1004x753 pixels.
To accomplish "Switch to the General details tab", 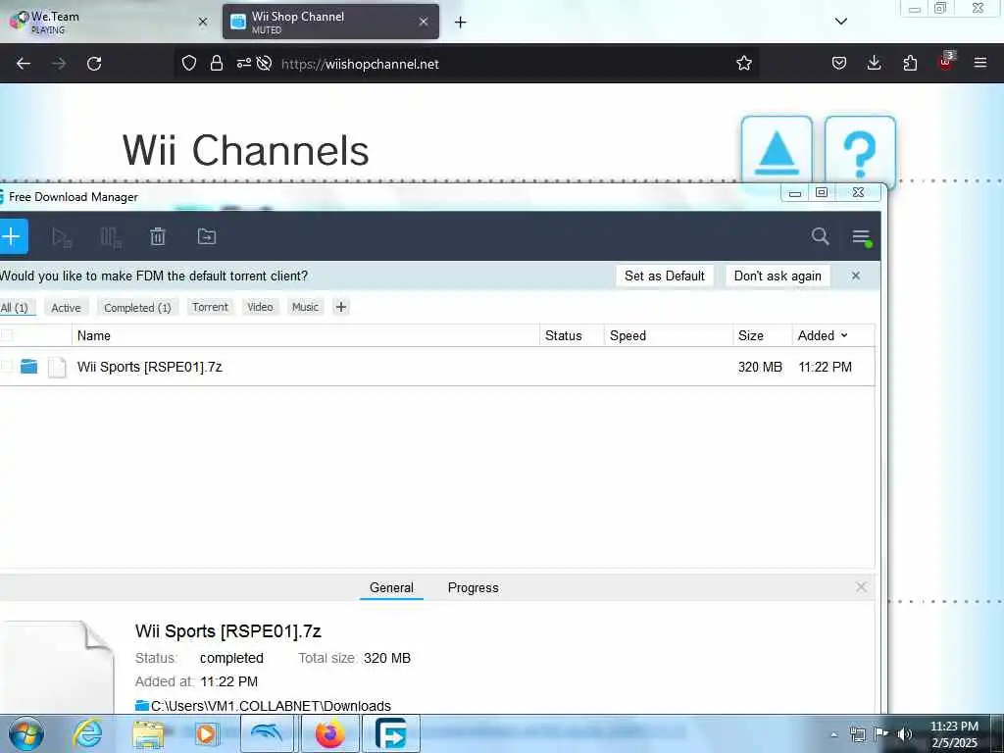I will [x=391, y=588].
